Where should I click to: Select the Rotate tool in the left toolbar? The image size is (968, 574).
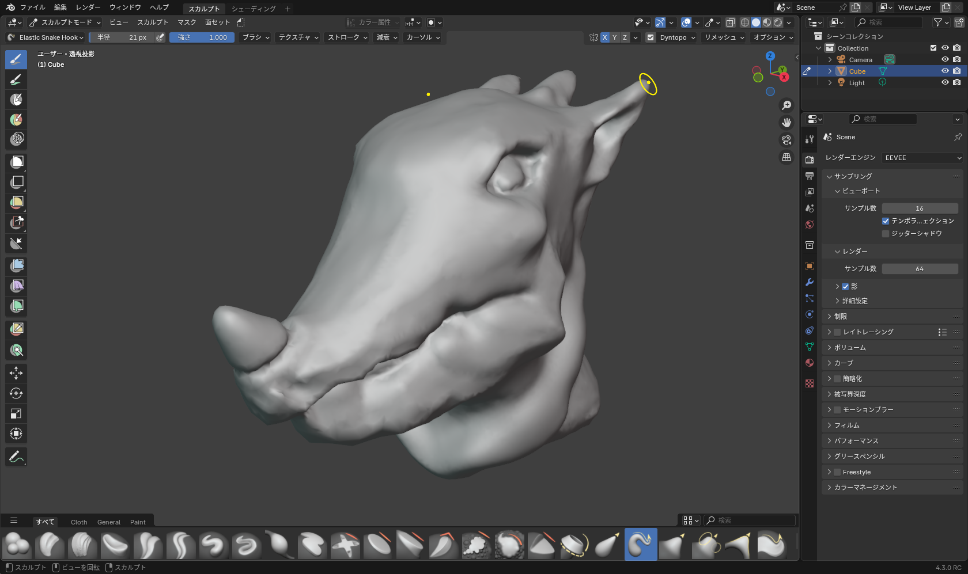pyautogui.click(x=16, y=393)
